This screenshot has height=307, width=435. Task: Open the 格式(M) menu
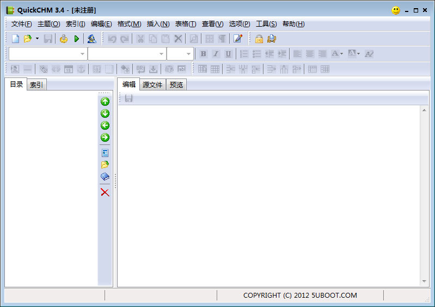click(129, 24)
